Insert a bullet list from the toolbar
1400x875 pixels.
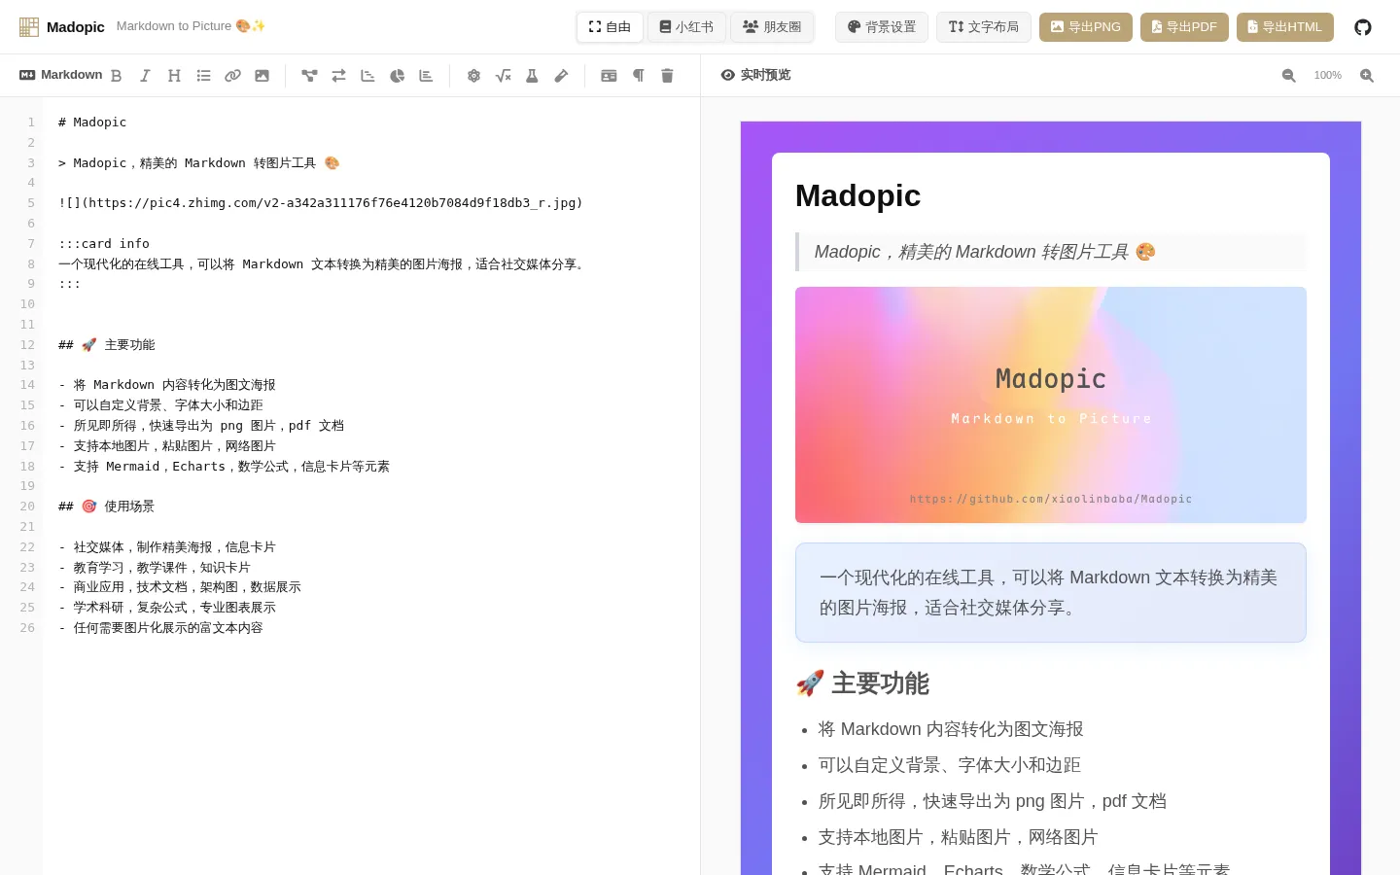(203, 76)
